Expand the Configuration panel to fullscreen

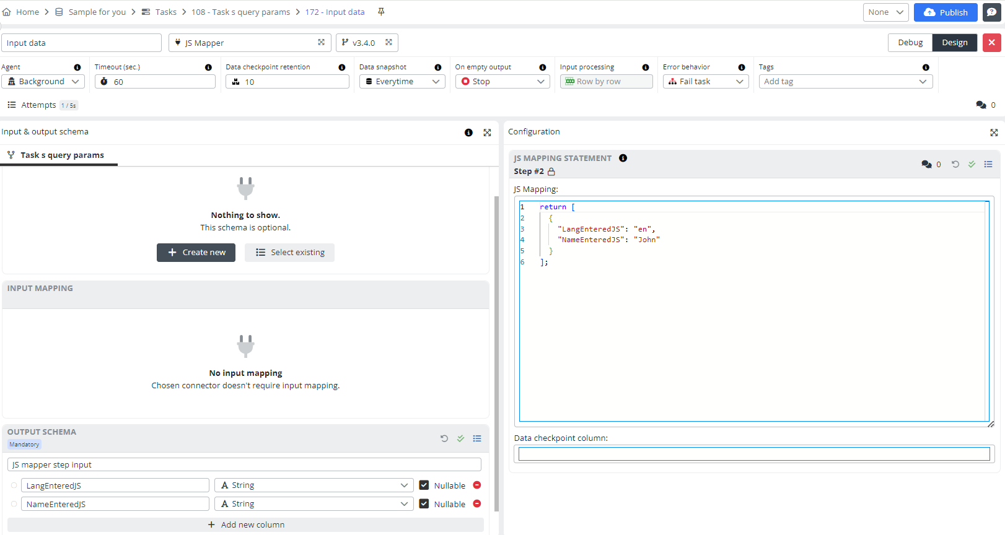point(994,133)
